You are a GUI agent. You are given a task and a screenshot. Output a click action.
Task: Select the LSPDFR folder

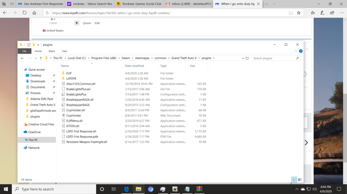click(x=71, y=78)
